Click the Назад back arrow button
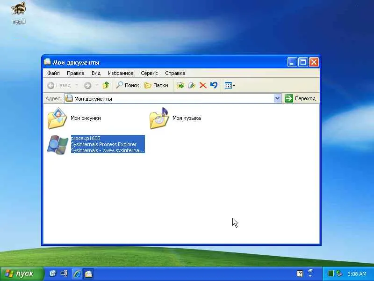The width and height of the screenshot is (374, 281). 59,85
